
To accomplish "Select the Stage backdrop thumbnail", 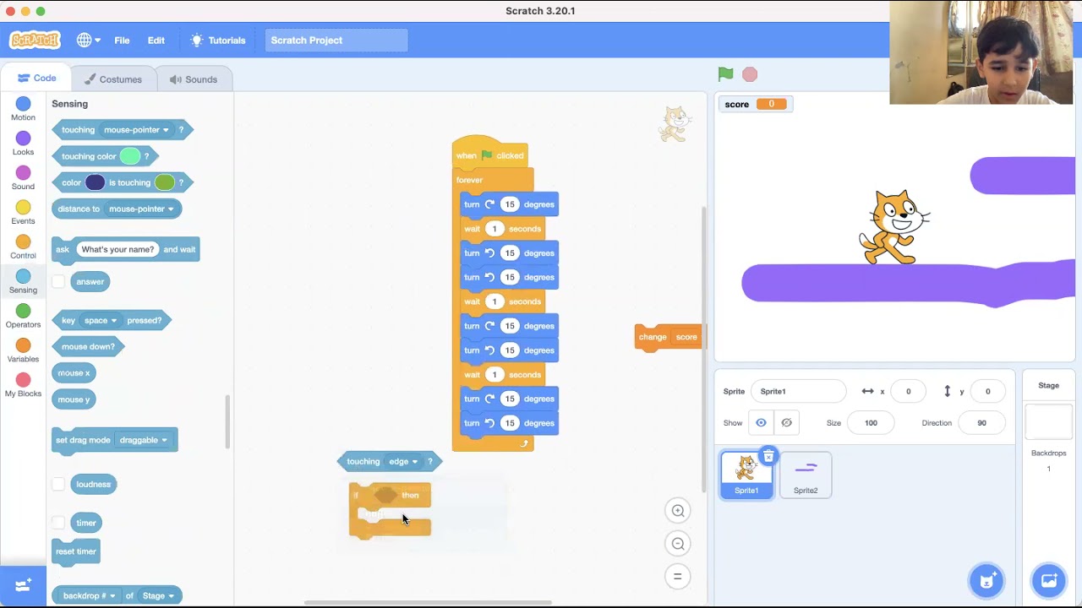I will [1048, 422].
